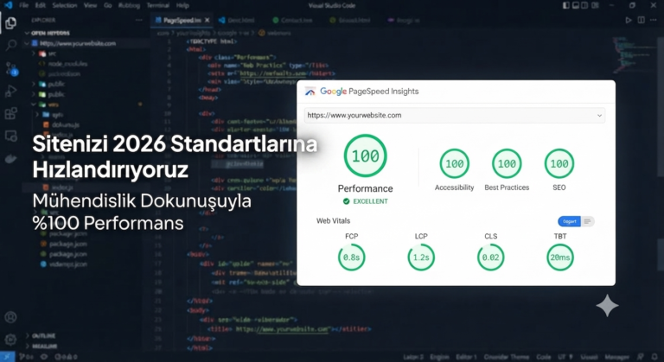Open the URL dropdown arrow in PageSpeed Insights
664x362 pixels.
tap(599, 116)
